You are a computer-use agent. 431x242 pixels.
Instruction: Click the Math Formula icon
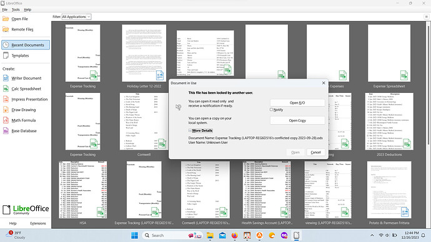tap(6, 120)
